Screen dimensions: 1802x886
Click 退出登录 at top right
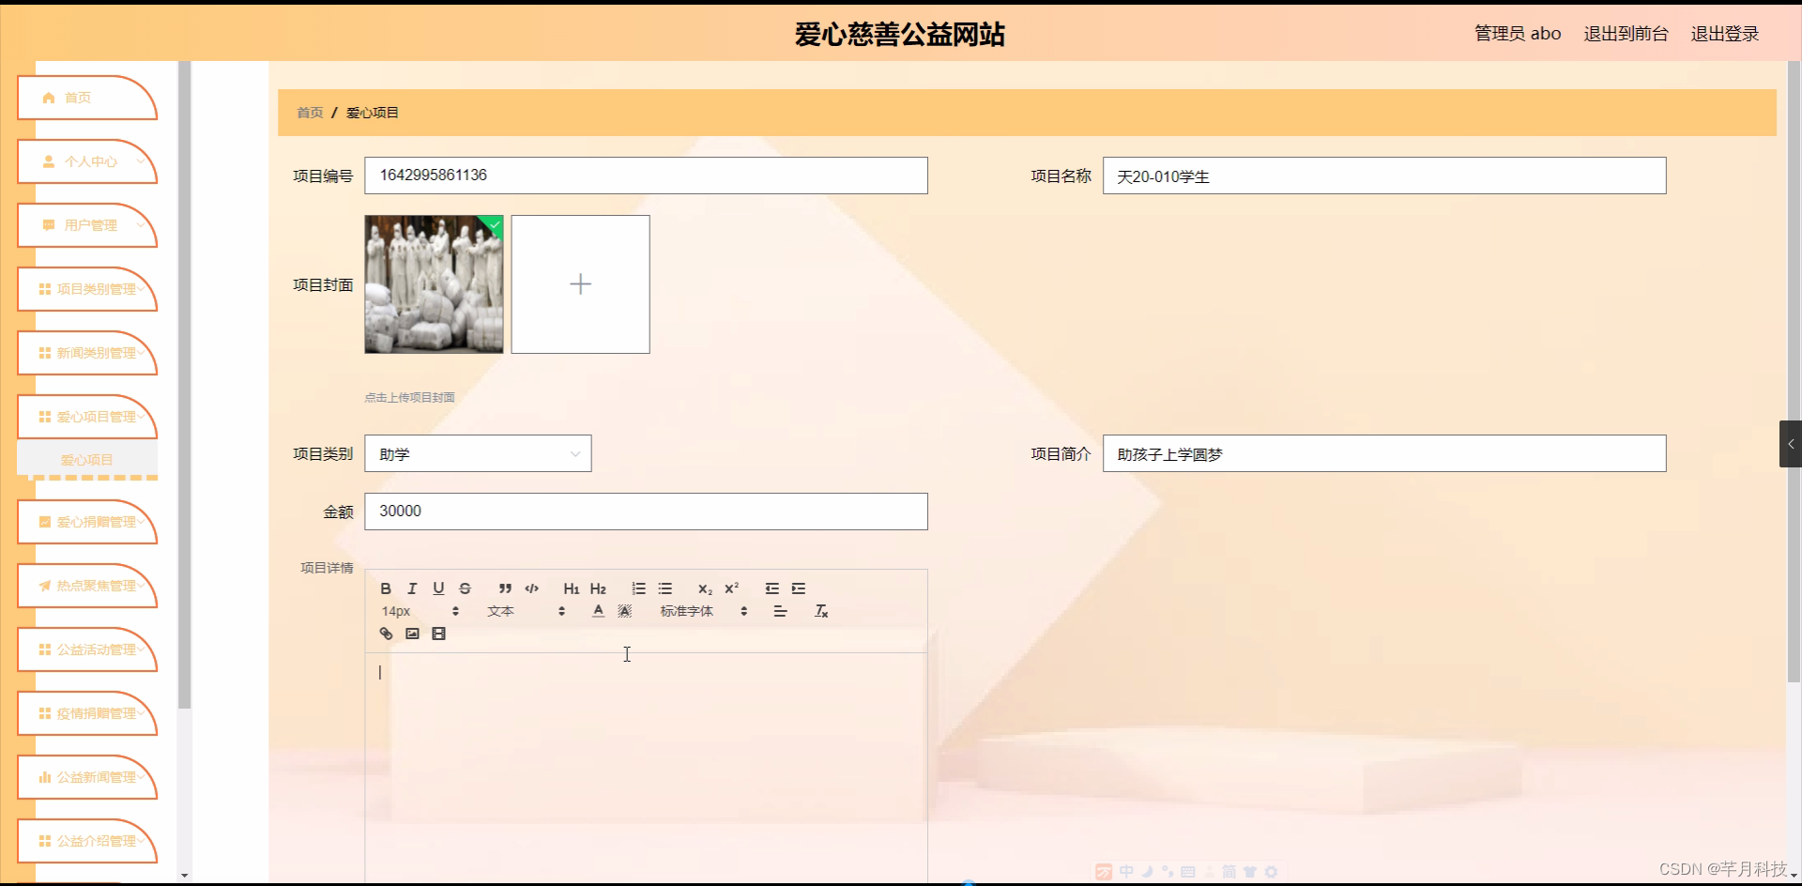(1724, 33)
